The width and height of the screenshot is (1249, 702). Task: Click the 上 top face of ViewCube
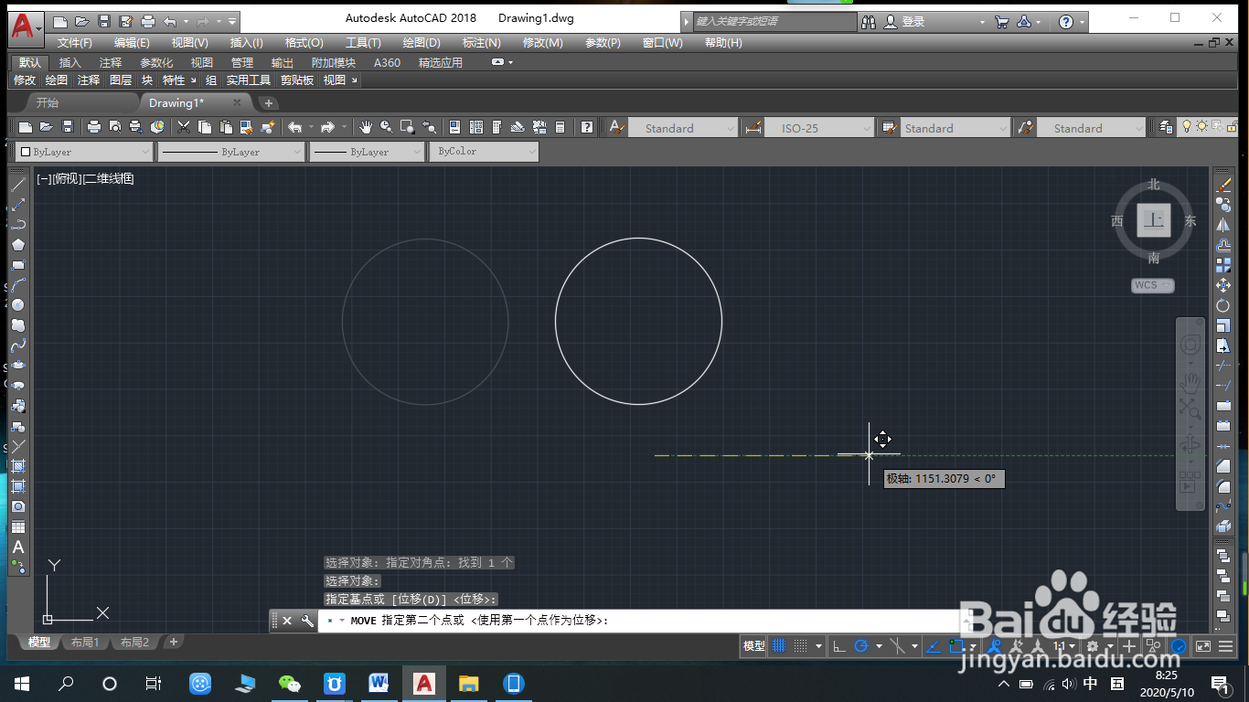tap(1154, 220)
